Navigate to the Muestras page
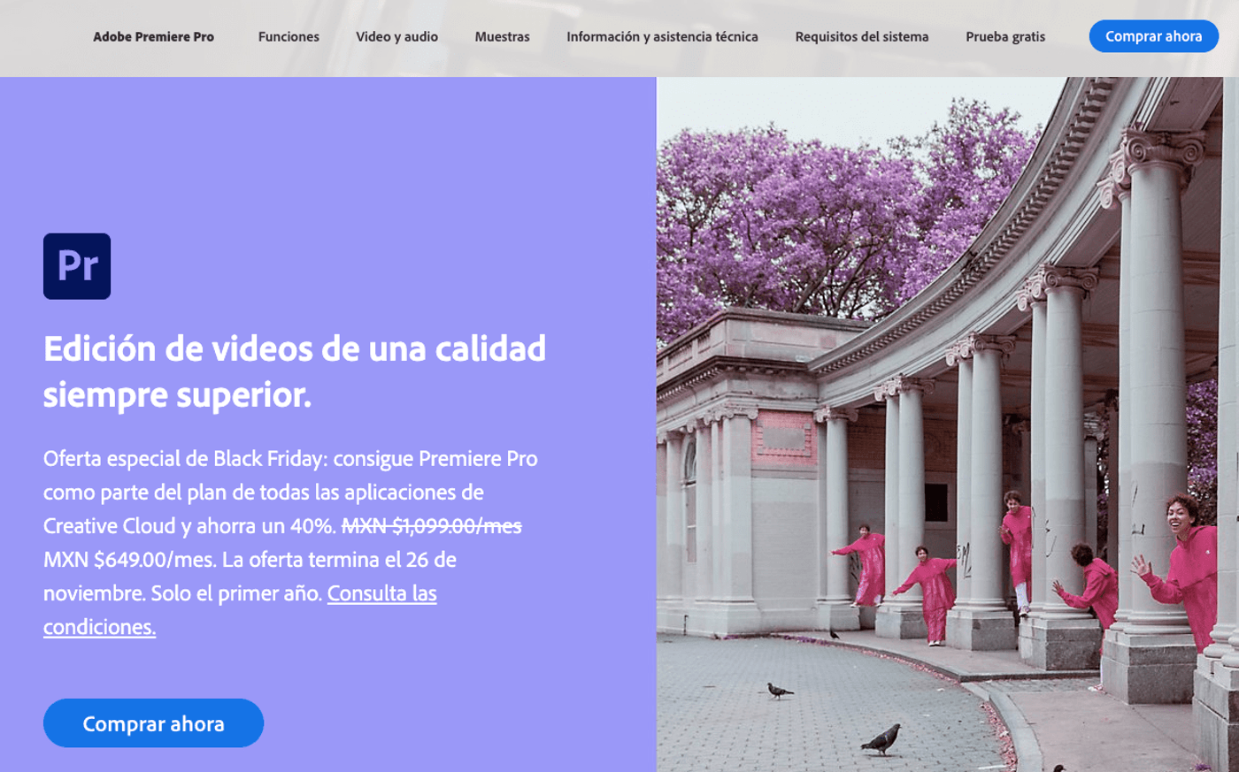This screenshot has height=772, width=1239. point(502,37)
